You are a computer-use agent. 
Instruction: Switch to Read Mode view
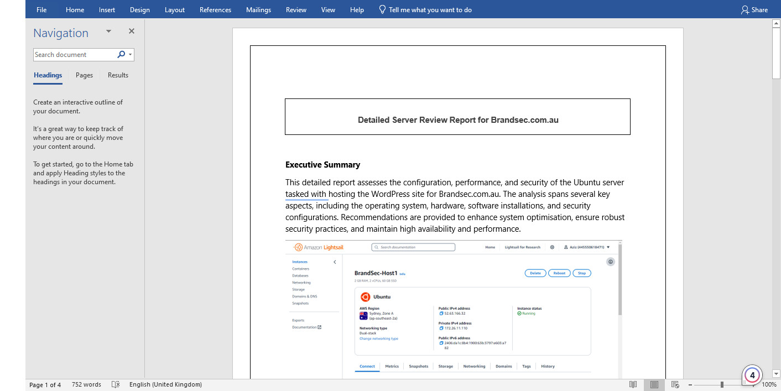[x=633, y=384]
